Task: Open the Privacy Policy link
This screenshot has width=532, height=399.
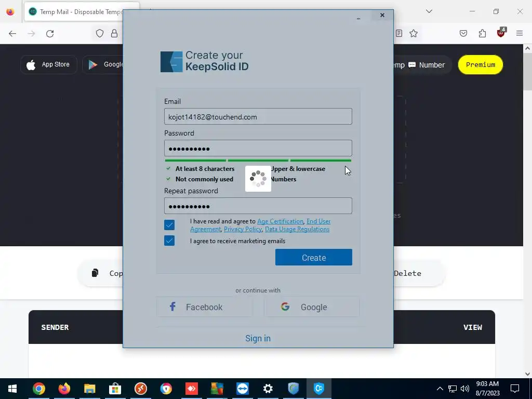Action: pos(243,229)
